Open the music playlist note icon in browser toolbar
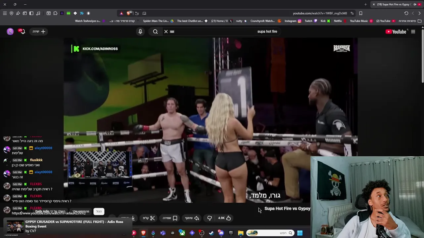Image resolution: width=424 pixels, height=238 pixels. pos(38,13)
